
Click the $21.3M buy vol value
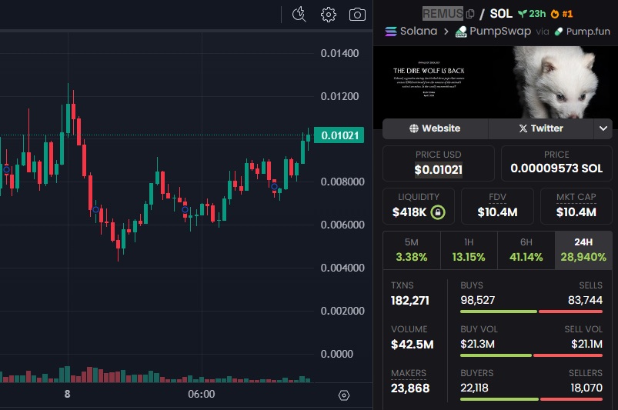coord(477,344)
